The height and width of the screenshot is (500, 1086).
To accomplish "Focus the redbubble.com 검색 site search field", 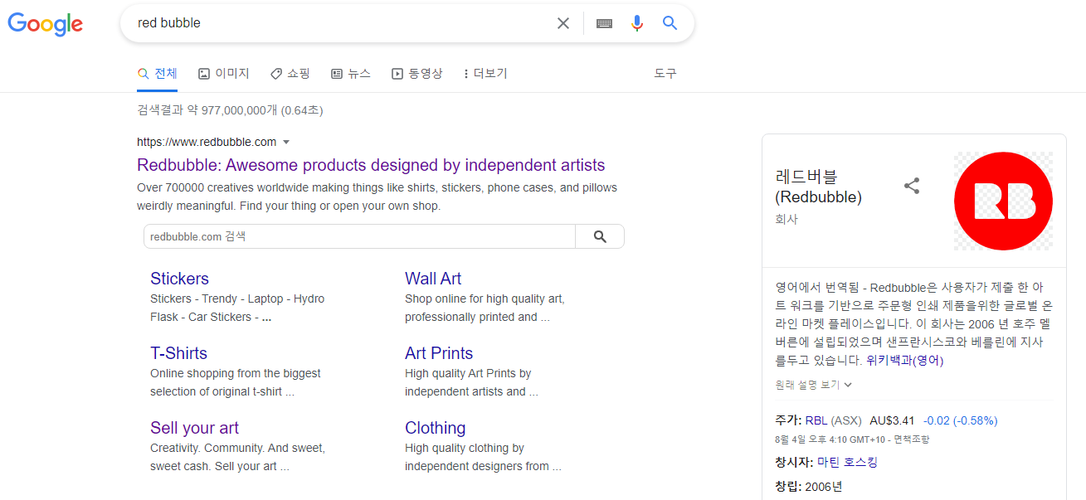I will (359, 236).
